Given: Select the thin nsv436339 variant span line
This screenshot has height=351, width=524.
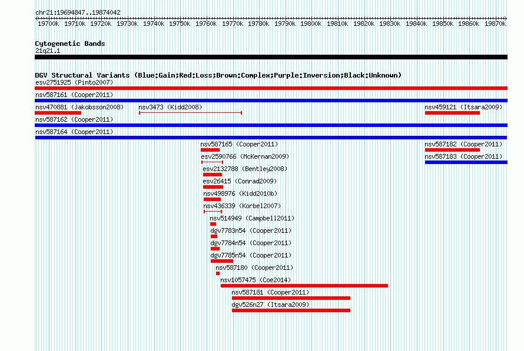Looking at the screenshot, I should 213,212.
